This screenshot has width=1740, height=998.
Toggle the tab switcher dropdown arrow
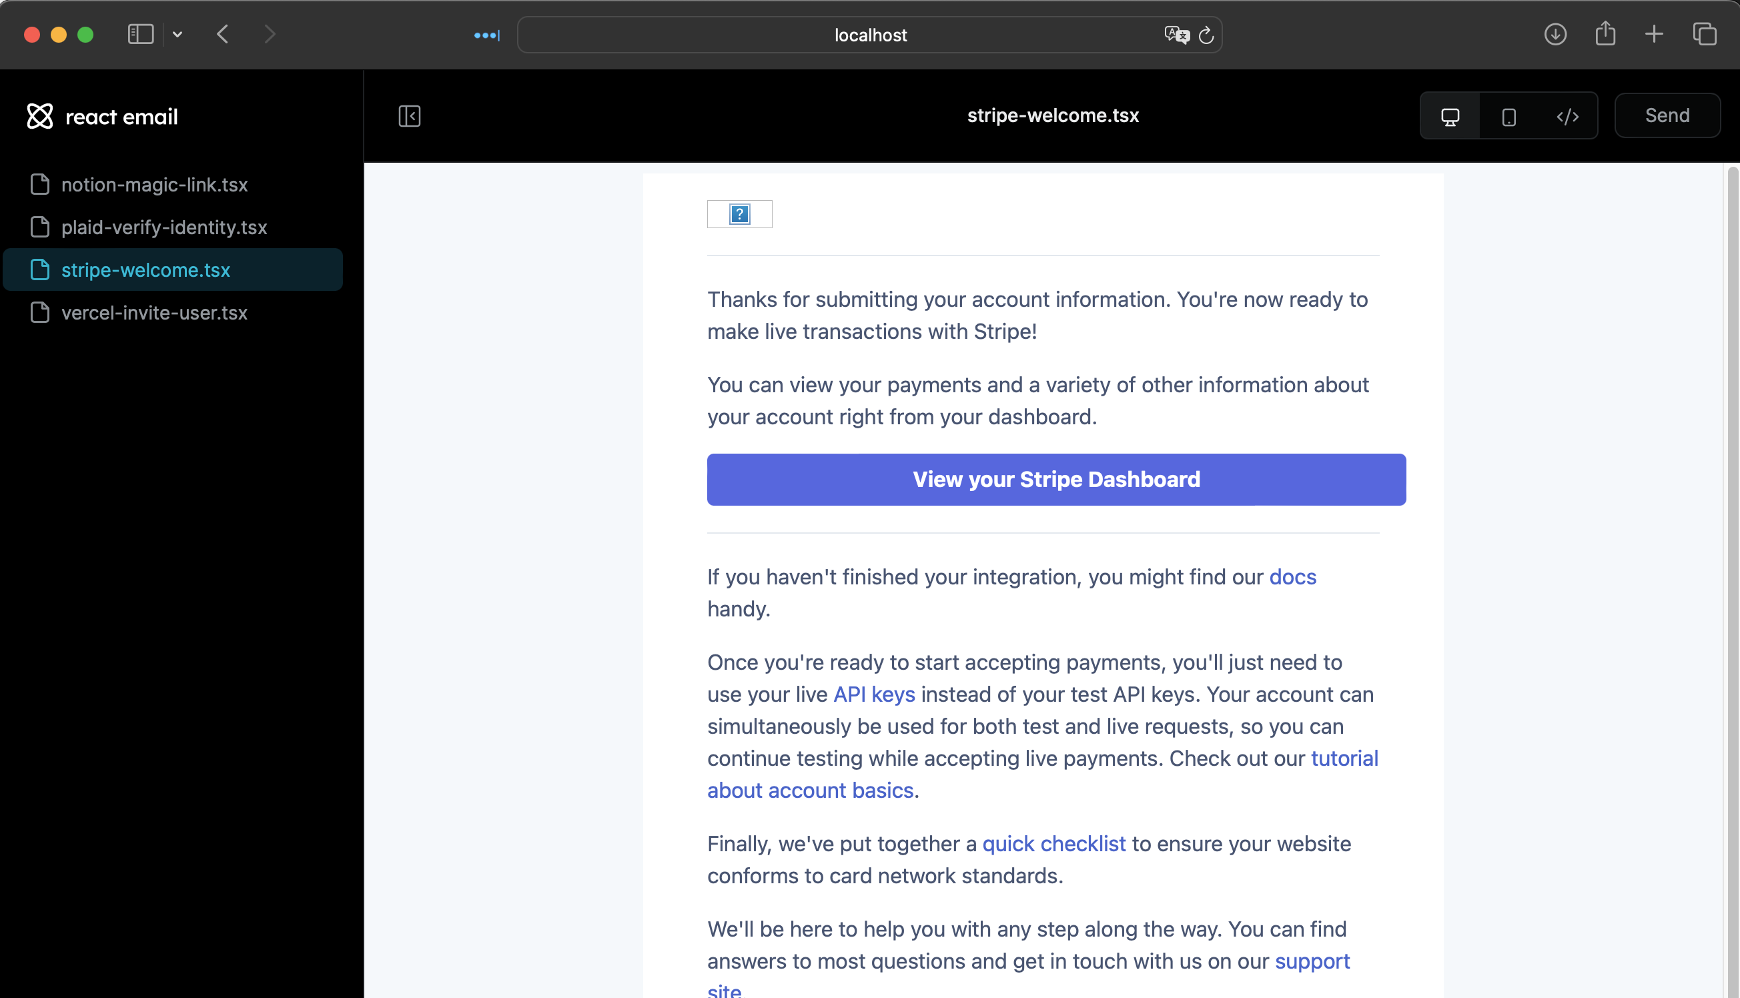click(177, 33)
